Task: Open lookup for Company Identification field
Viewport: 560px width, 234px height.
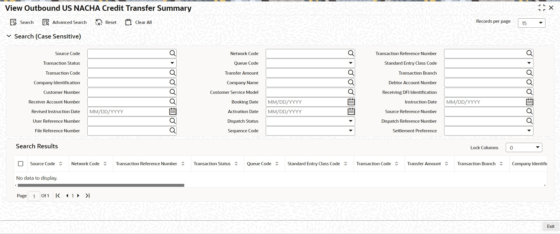Action: pos(173,82)
